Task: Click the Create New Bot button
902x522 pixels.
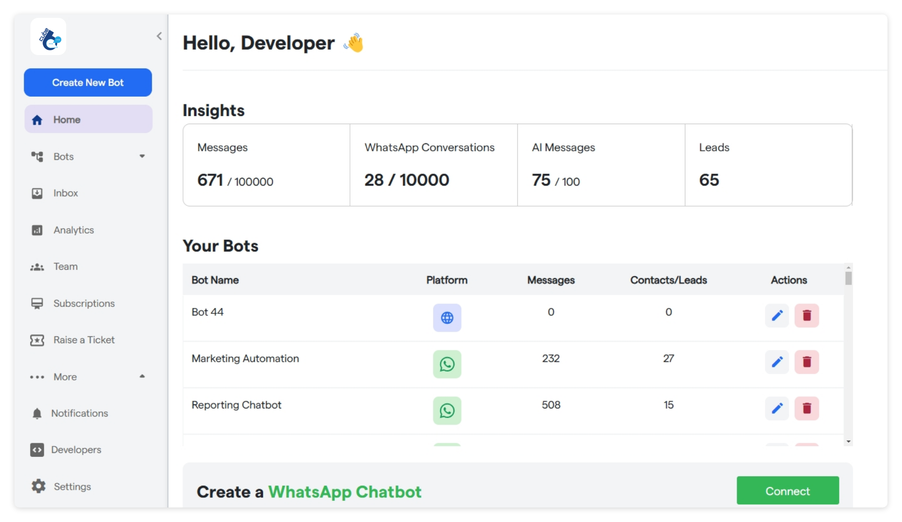Action: pyautogui.click(x=87, y=82)
